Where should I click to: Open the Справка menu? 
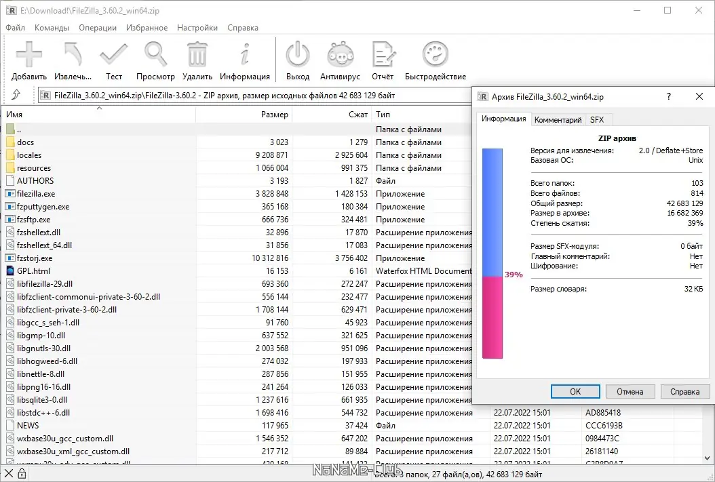(x=243, y=28)
